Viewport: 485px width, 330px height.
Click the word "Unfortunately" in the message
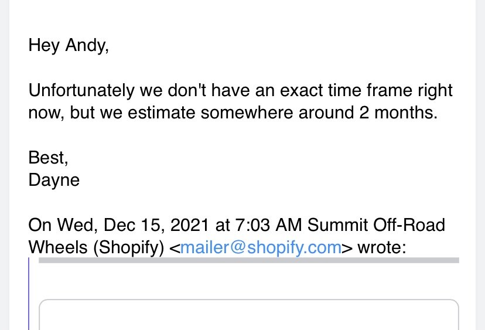pyautogui.click(x=81, y=91)
